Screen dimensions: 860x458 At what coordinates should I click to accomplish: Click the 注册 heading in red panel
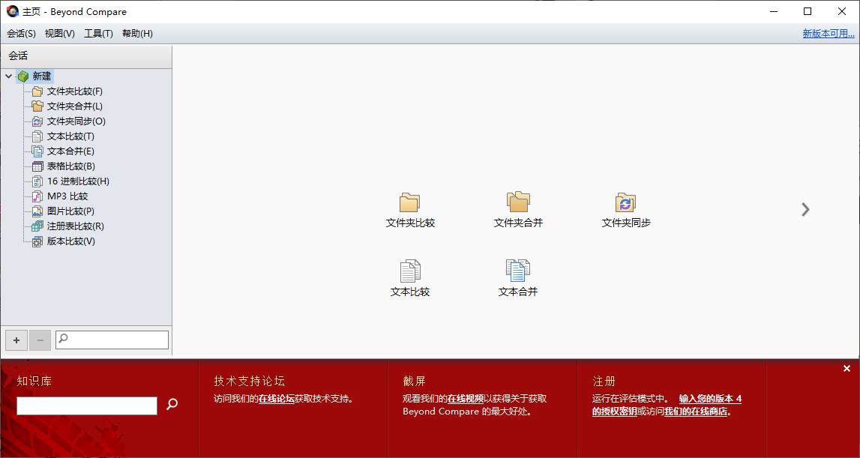tap(604, 382)
